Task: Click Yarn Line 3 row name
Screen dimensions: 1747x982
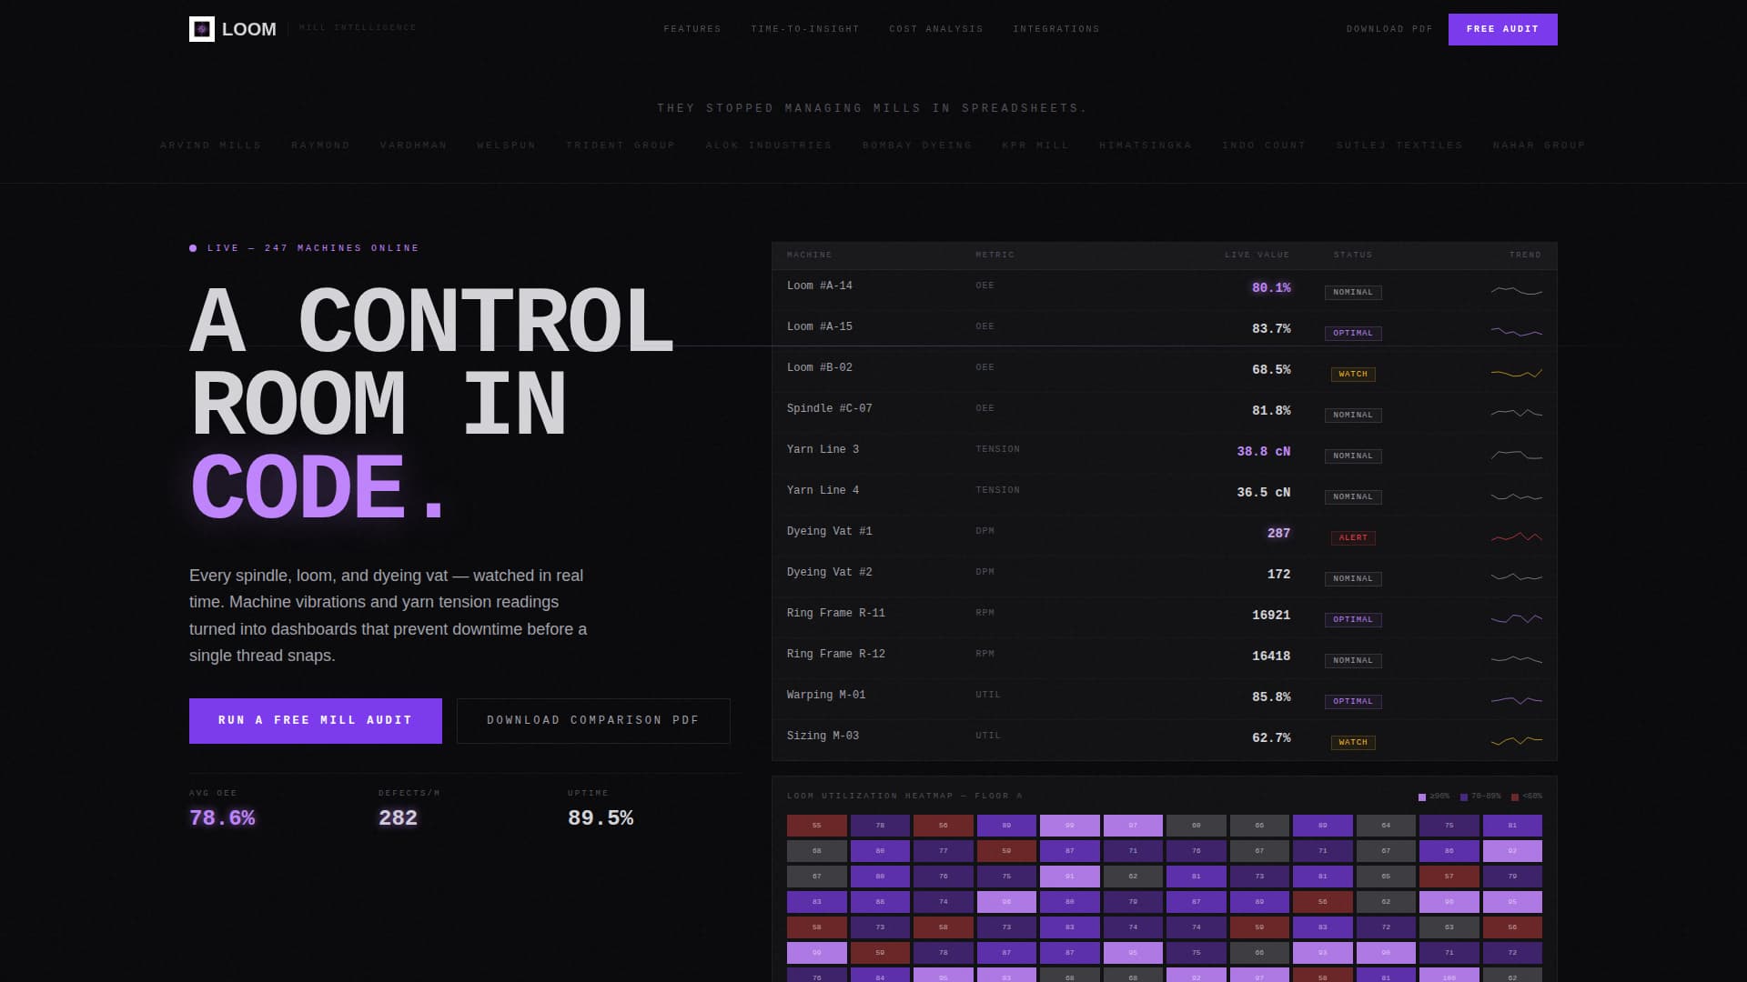Action: (x=823, y=449)
